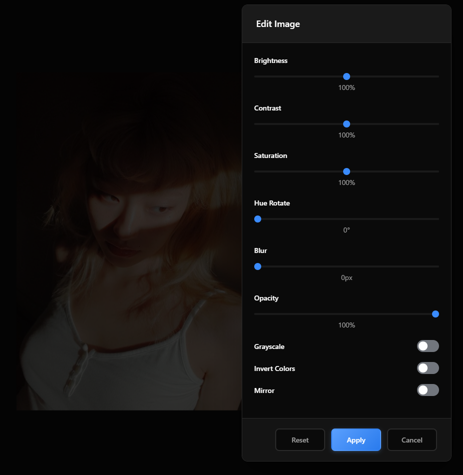Cancel the image edit dialog
The height and width of the screenshot is (475, 463).
[x=412, y=440]
